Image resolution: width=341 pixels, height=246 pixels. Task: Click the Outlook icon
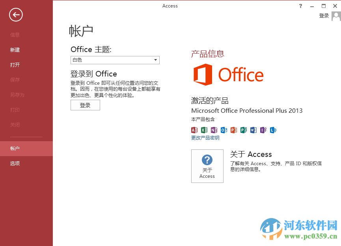tap(224, 130)
